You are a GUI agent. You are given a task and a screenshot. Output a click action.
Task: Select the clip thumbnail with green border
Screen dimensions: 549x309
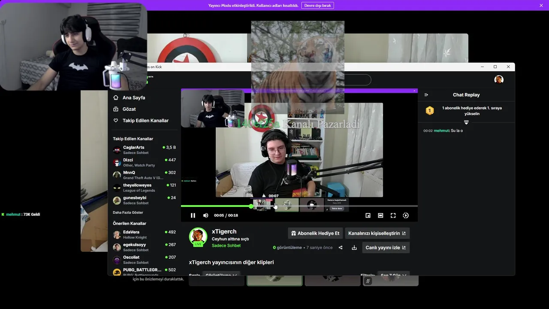click(274, 281)
